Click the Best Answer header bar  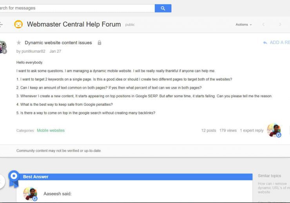pos(135,177)
